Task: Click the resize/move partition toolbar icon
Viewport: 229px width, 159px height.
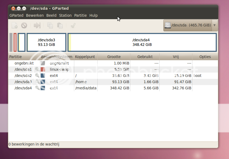Action: [x=37, y=25]
